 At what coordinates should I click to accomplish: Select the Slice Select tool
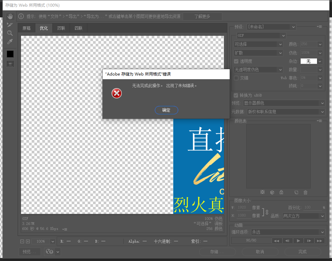point(10,24)
